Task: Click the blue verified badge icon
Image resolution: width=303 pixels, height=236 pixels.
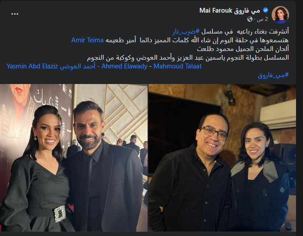Action: (266, 10)
